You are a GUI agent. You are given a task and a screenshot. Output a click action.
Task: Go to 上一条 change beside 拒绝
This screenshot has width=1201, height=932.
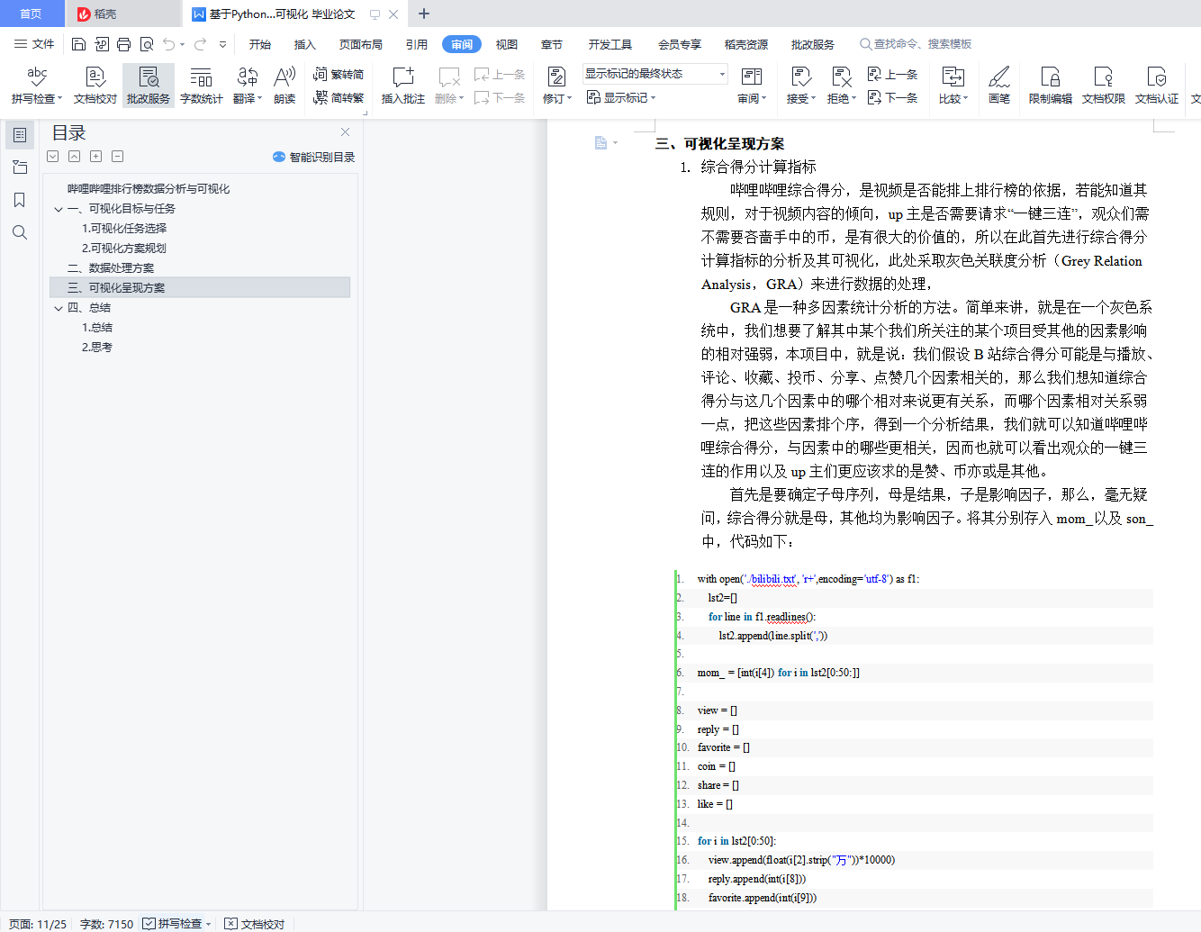tap(892, 75)
